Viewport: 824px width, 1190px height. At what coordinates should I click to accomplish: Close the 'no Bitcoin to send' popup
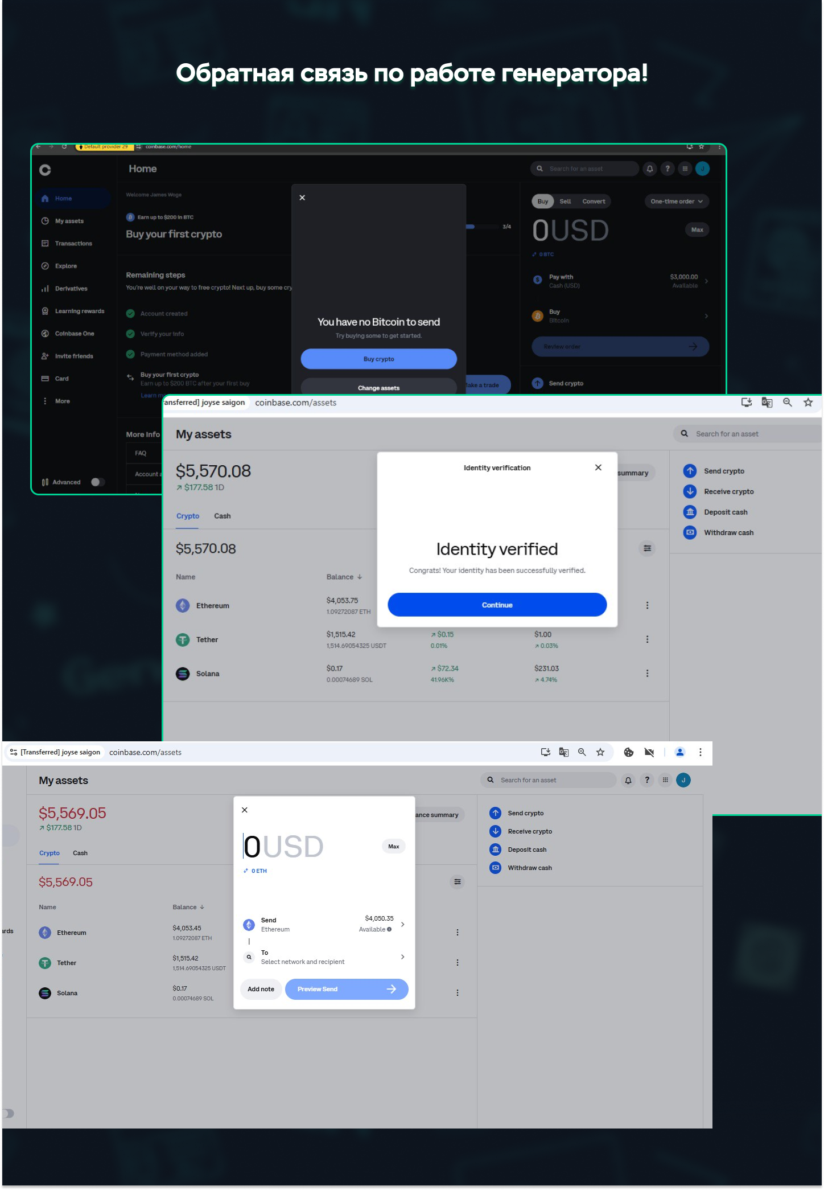(302, 198)
